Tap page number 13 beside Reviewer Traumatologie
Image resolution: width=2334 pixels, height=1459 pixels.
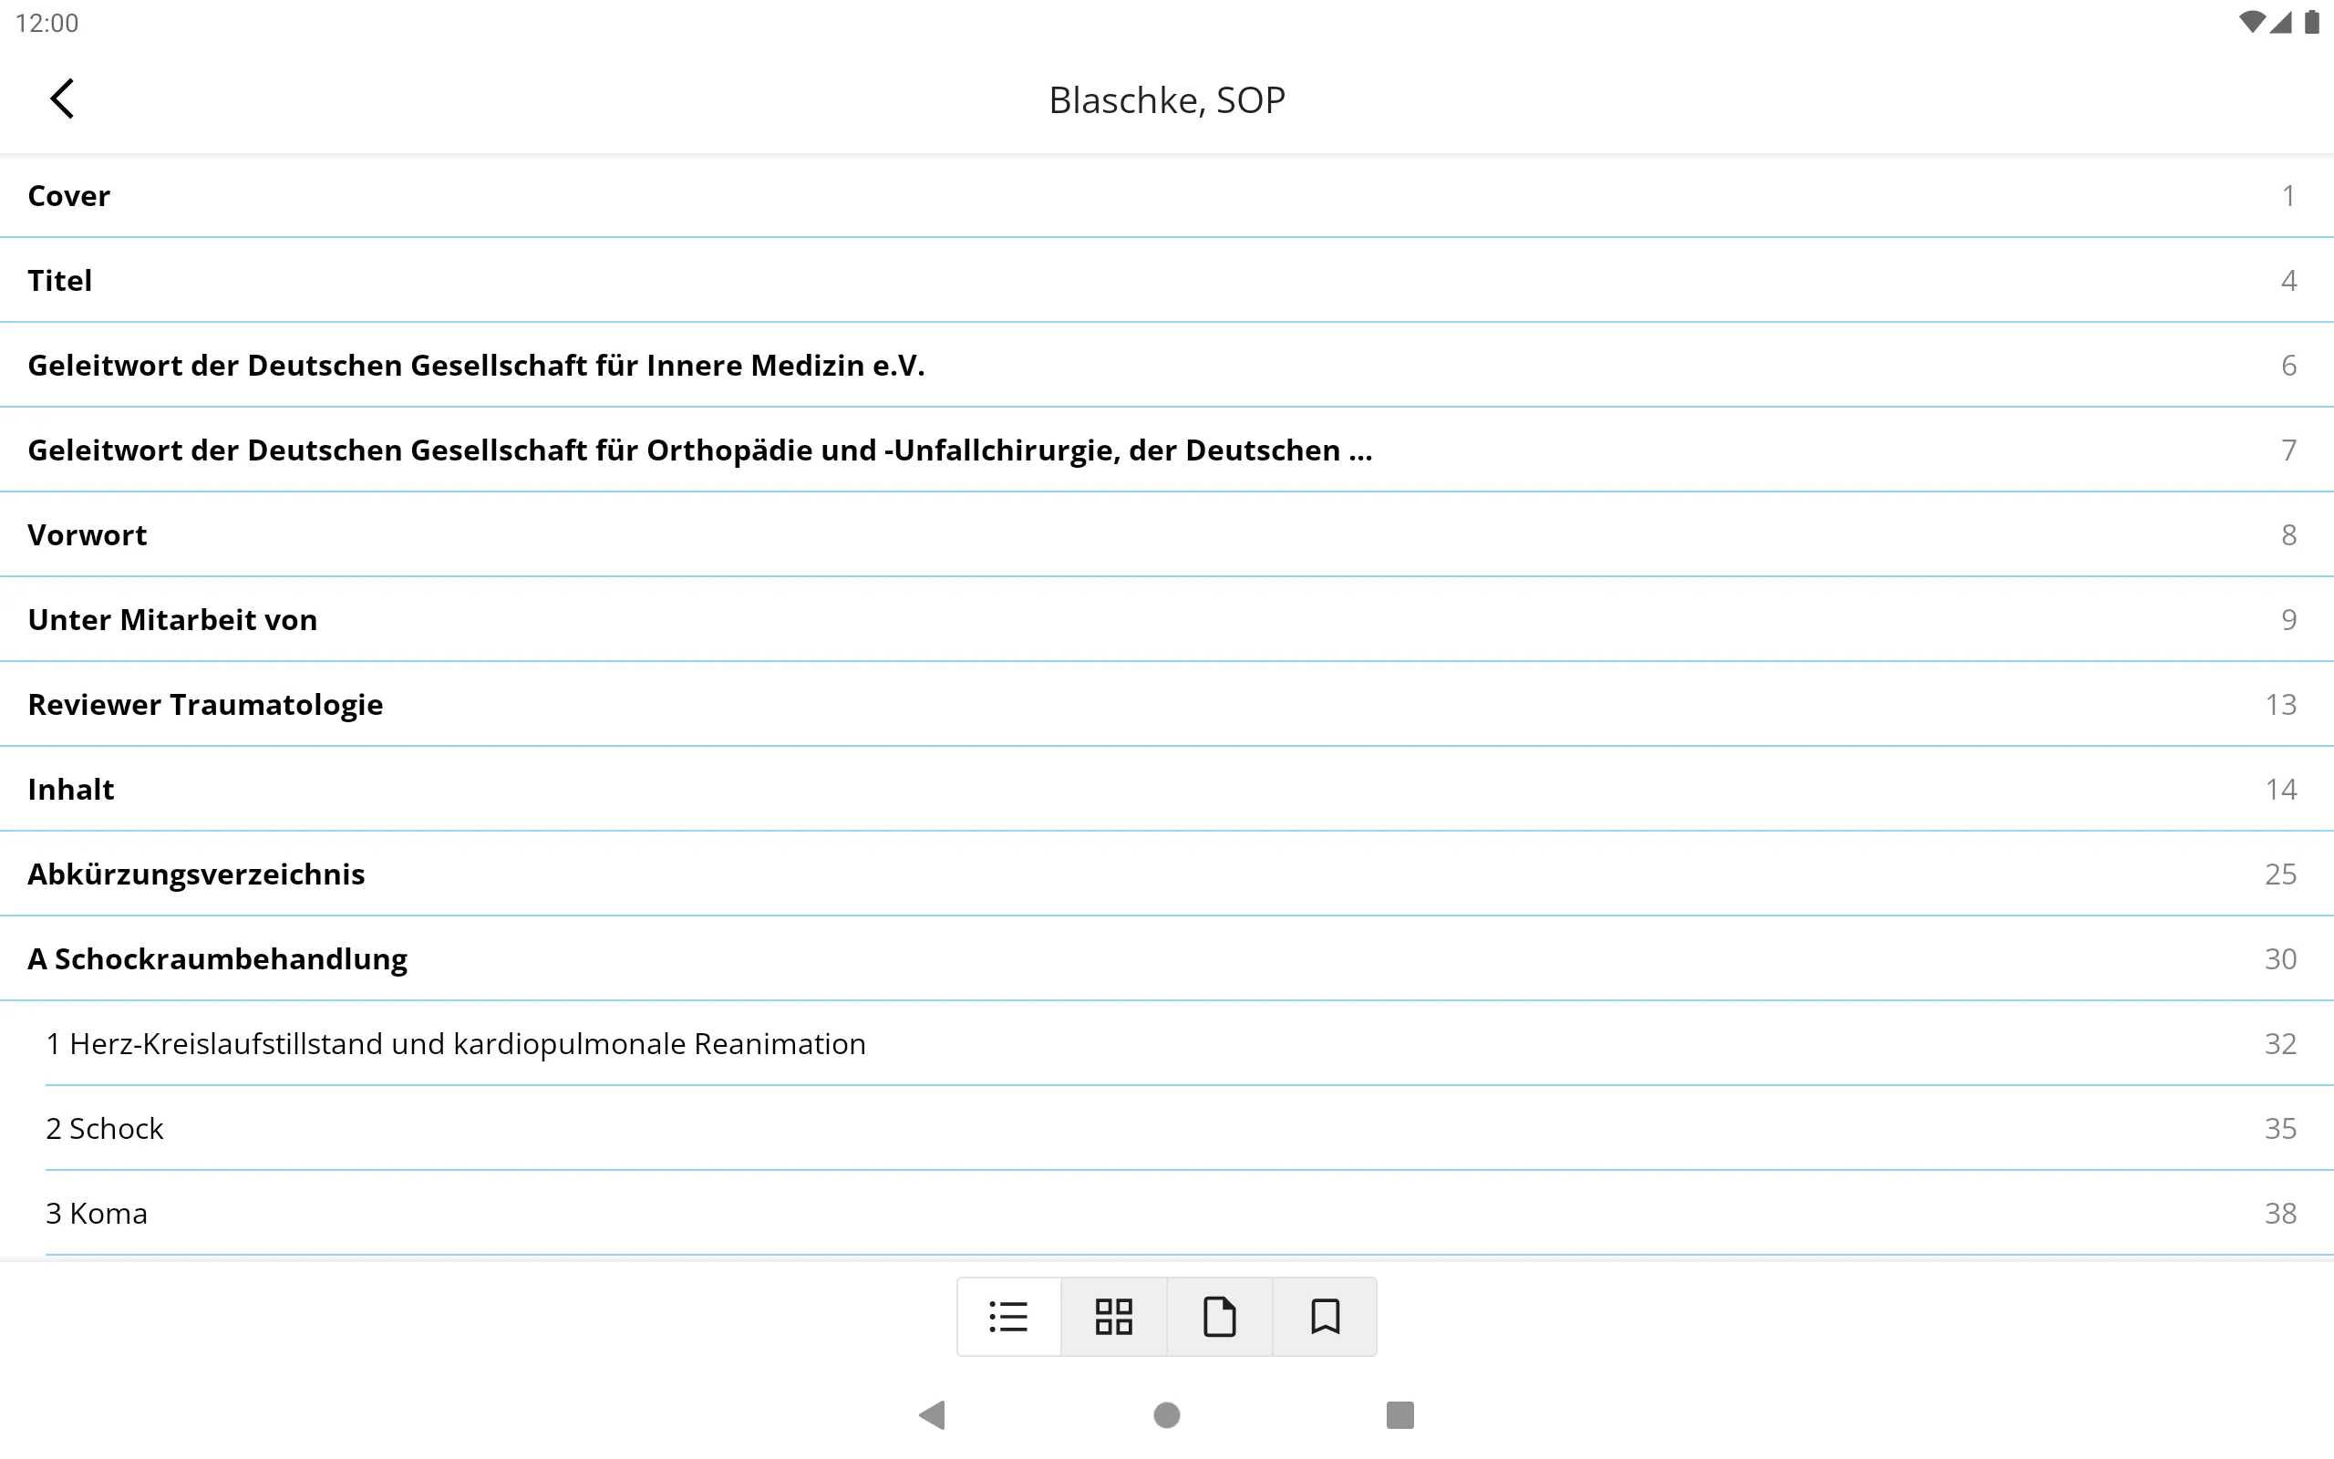(2280, 704)
